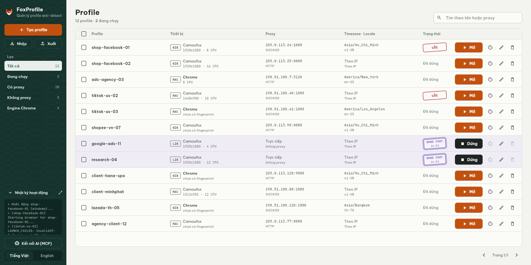Go to the next page

(517, 255)
